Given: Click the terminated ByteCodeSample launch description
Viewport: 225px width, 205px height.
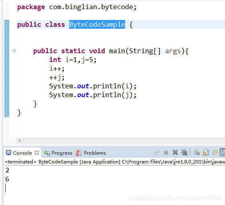Looking at the screenshot, I should coord(115,162).
